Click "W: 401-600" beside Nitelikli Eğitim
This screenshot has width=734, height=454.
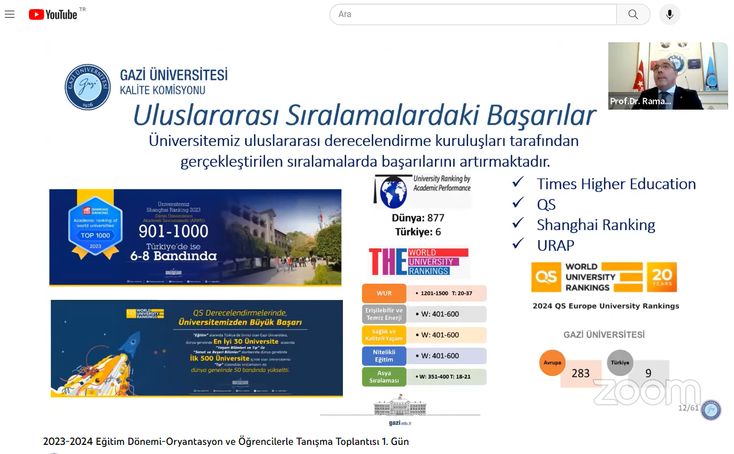(x=440, y=356)
